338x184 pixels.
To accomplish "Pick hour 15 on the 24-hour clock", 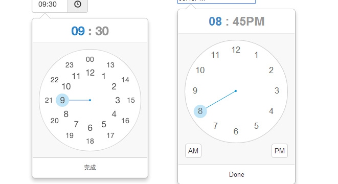I will pyautogui.click(x=131, y=100).
